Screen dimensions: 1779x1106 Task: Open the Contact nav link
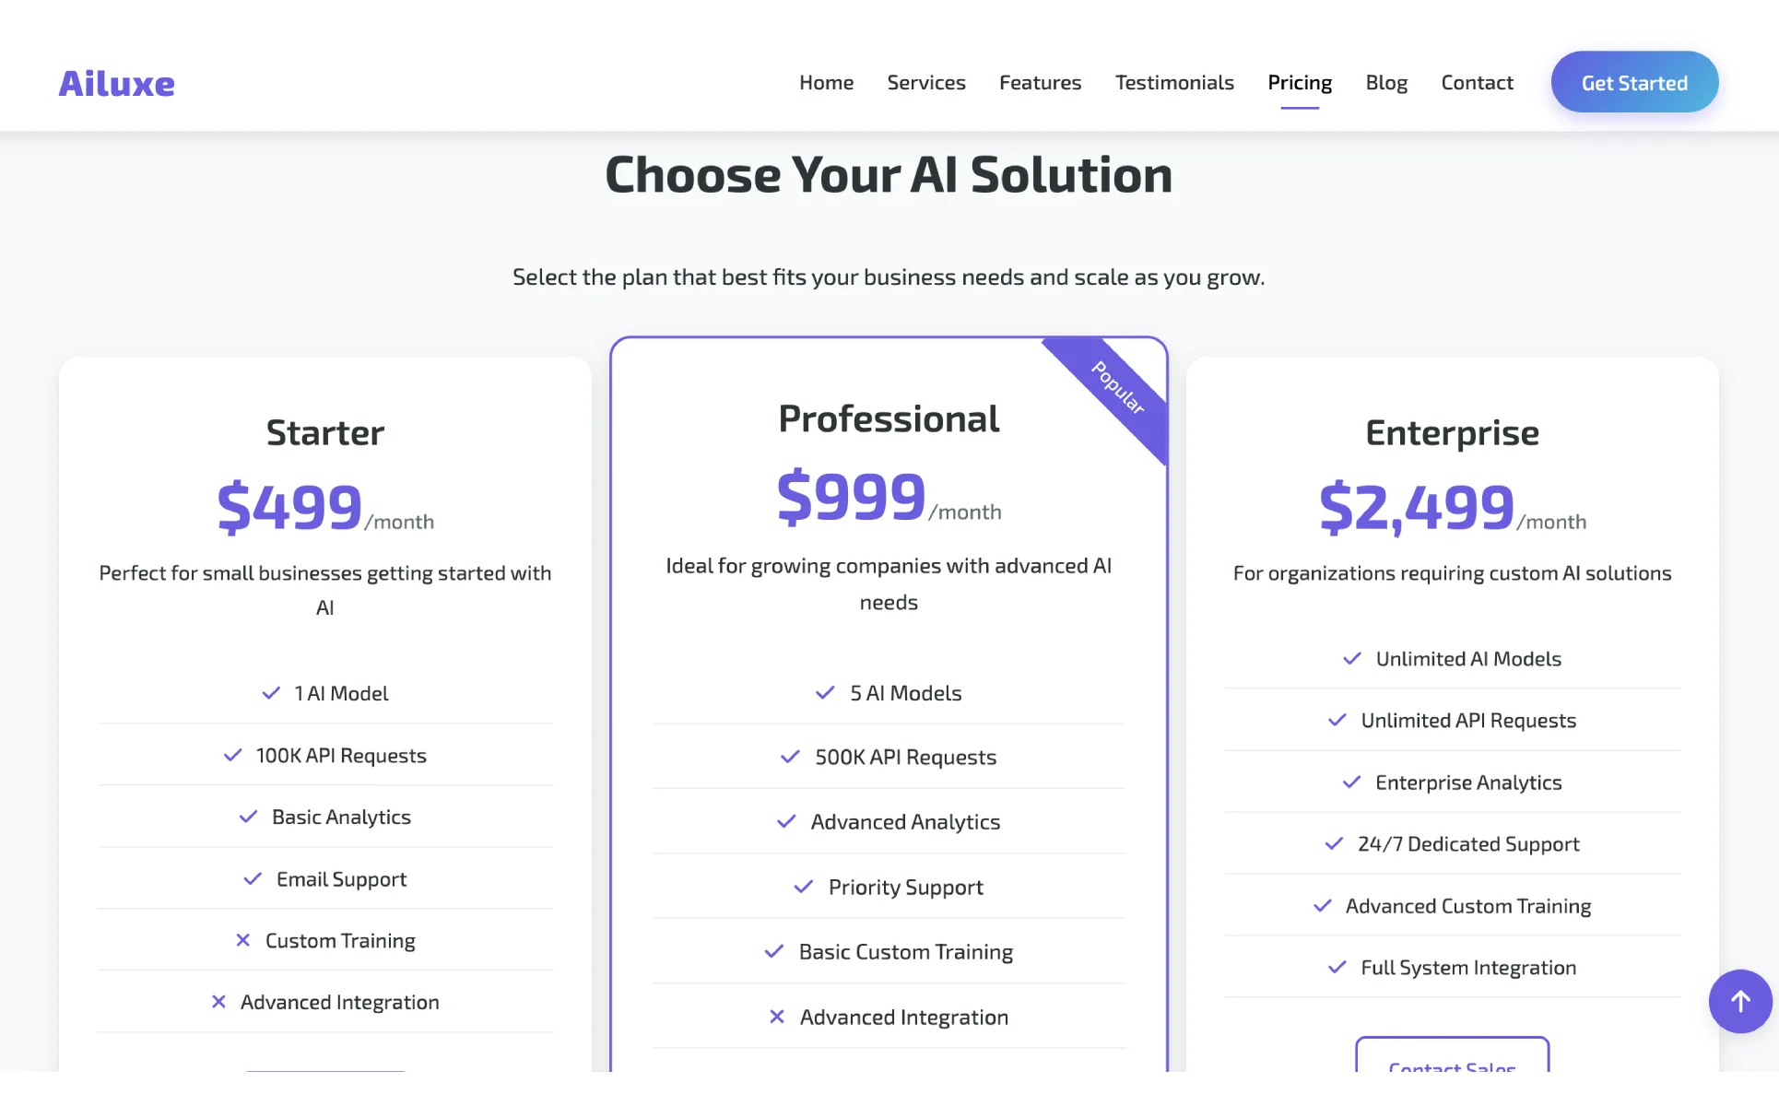tap(1477, 83)
